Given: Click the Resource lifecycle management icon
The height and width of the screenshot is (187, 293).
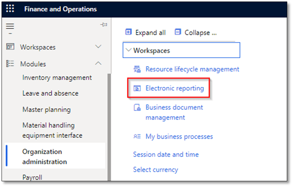Looking at the screenshot, I should click(x=137, y=69).
